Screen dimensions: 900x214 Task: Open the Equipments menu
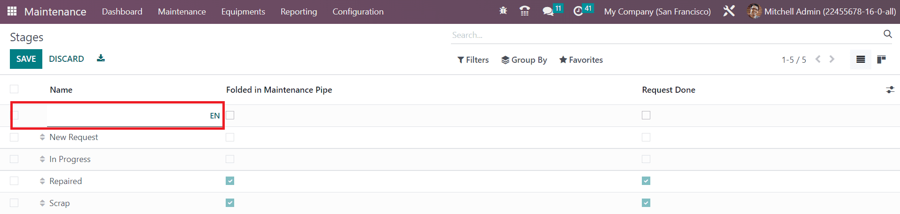(243, 12)
